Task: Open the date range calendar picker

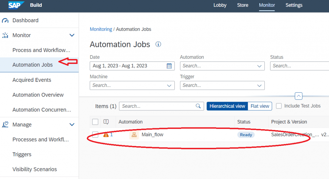Action: tap(169, 66)
